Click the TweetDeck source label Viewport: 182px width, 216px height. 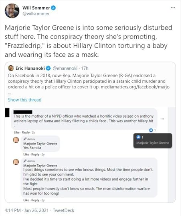pos(64,210)
